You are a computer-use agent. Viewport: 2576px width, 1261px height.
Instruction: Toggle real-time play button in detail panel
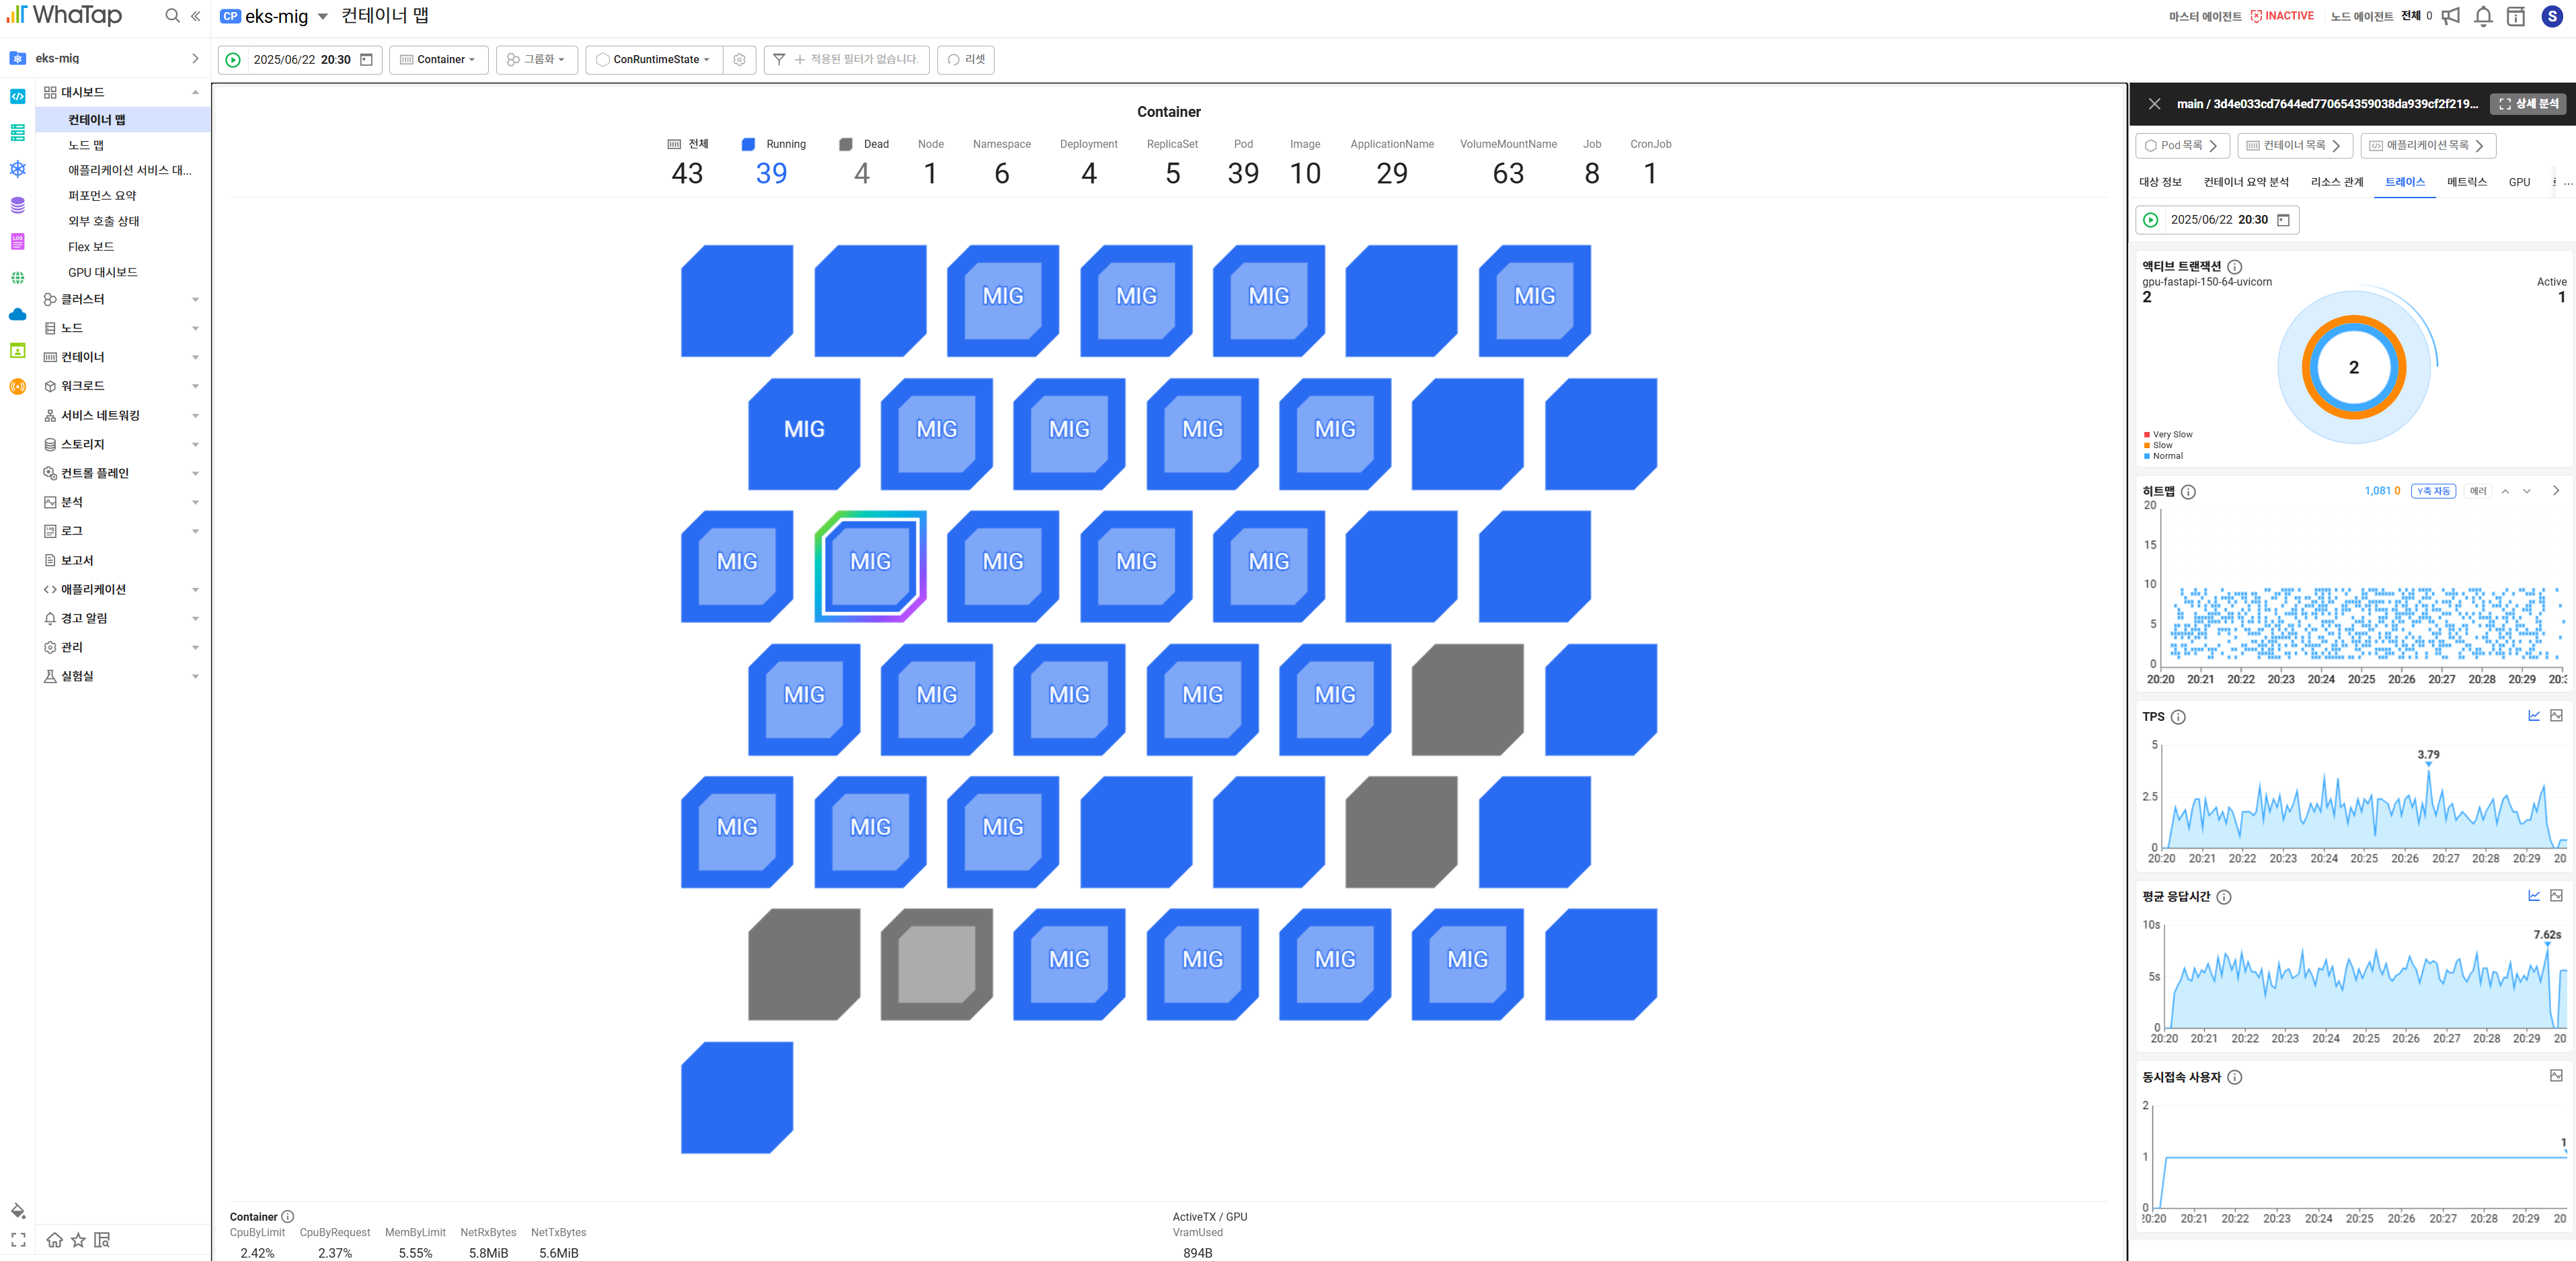[x=2151, y=220]
